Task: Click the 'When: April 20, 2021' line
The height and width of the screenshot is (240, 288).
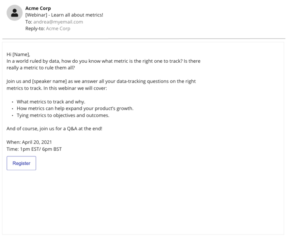Action: click(x=29, y=142)
